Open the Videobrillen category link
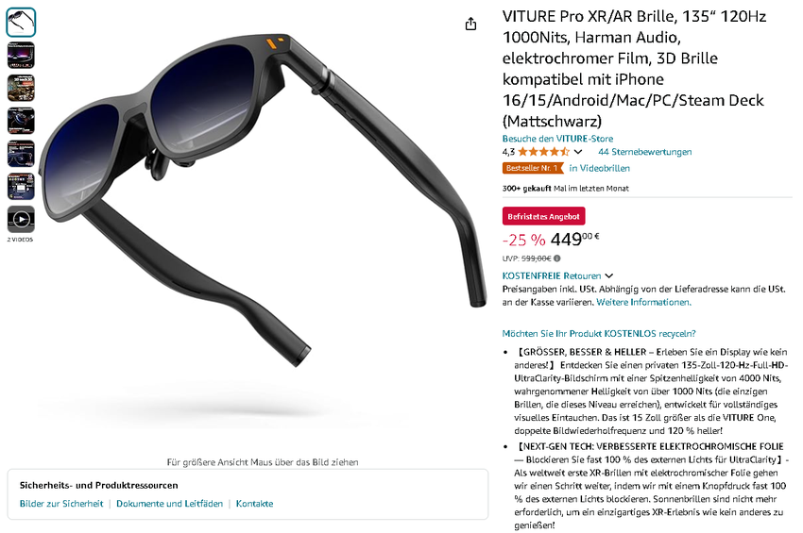The height and width of the screenshot is (533, 803). [599, 168]
